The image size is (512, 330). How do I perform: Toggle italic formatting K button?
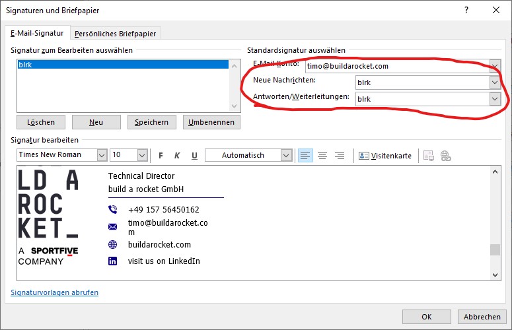tap(177, 156)
